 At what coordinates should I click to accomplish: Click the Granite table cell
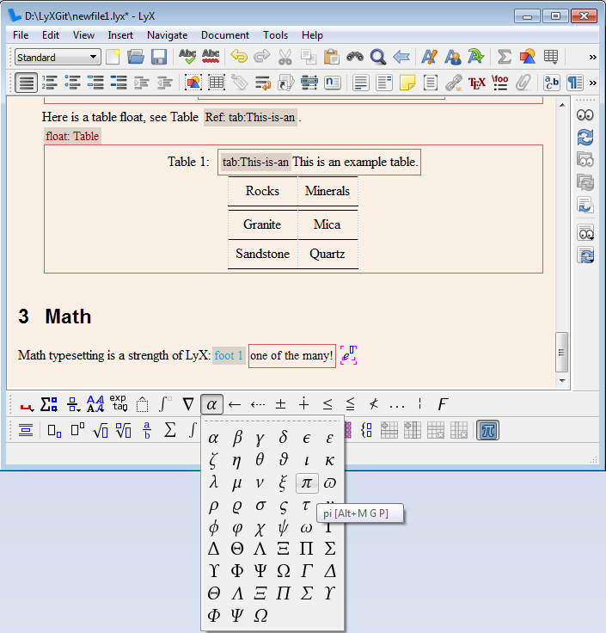click(x=262, y=224)
